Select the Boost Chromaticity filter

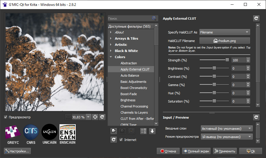click(134, 88)
